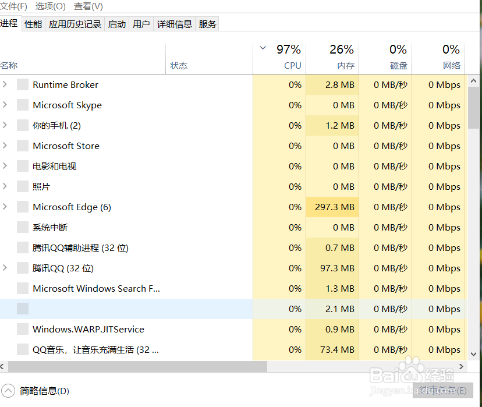482x407 pixels.
Task: Click the 97.3 MB memory cell
Action: click(x=332, y=268)
